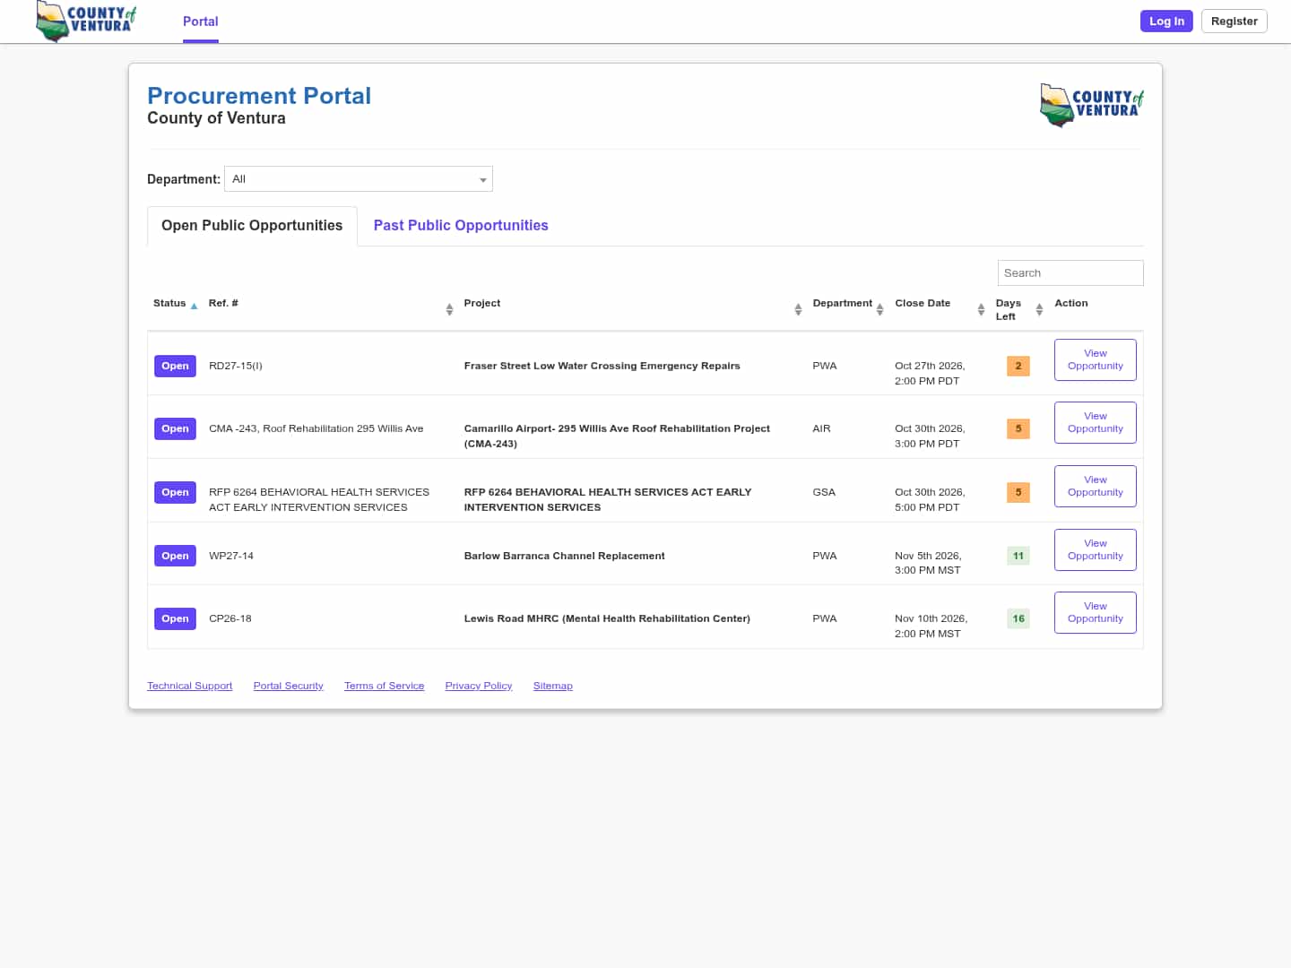Click the GSA department cell
Viewport: 1291px width, 968px height.
pos(824,492)
